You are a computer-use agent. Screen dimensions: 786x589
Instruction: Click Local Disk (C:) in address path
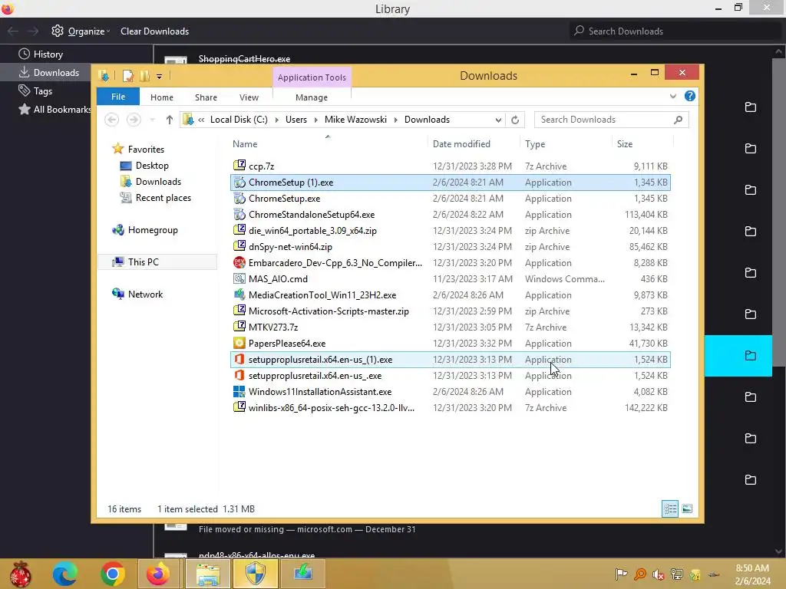point(239,120)
